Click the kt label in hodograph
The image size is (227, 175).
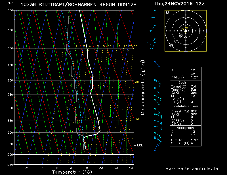[x=168, y=13]
